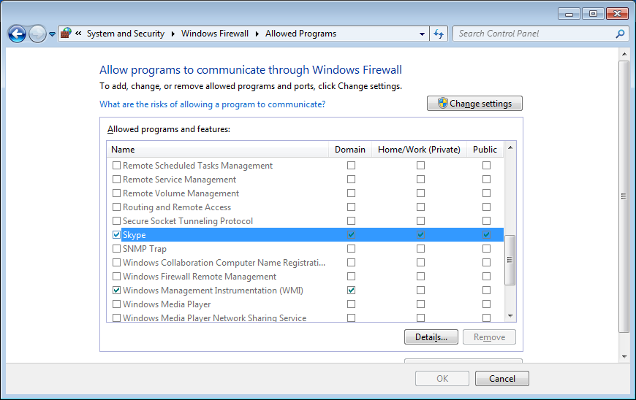Expand the breadcrumb arrow after System and Security
The height and width of the screenshot is (400, 636).
point(173,34)
